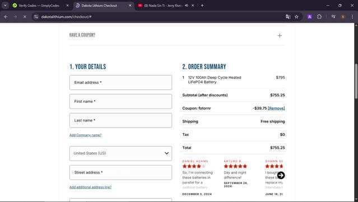View site information icon in address bar
Viewport: 358px width, 202px height.
tap(36, 17)
